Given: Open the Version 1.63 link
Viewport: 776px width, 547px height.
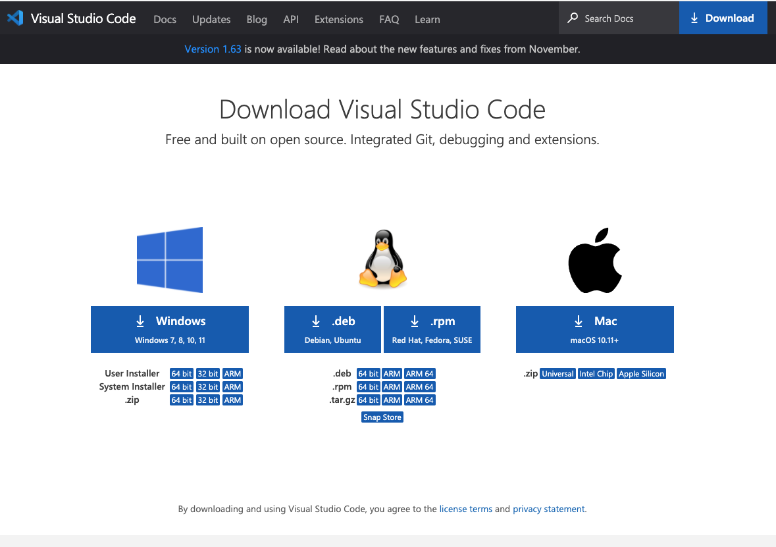Looking at the screenshot, I should click(x=213, y=49).
